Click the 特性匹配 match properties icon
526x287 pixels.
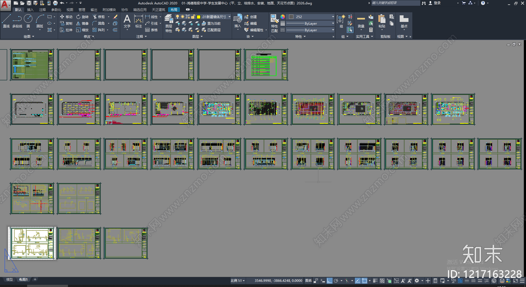click(x=274, y=23)
